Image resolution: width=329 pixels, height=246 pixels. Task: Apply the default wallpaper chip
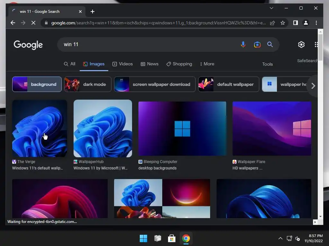click(229, 84)
